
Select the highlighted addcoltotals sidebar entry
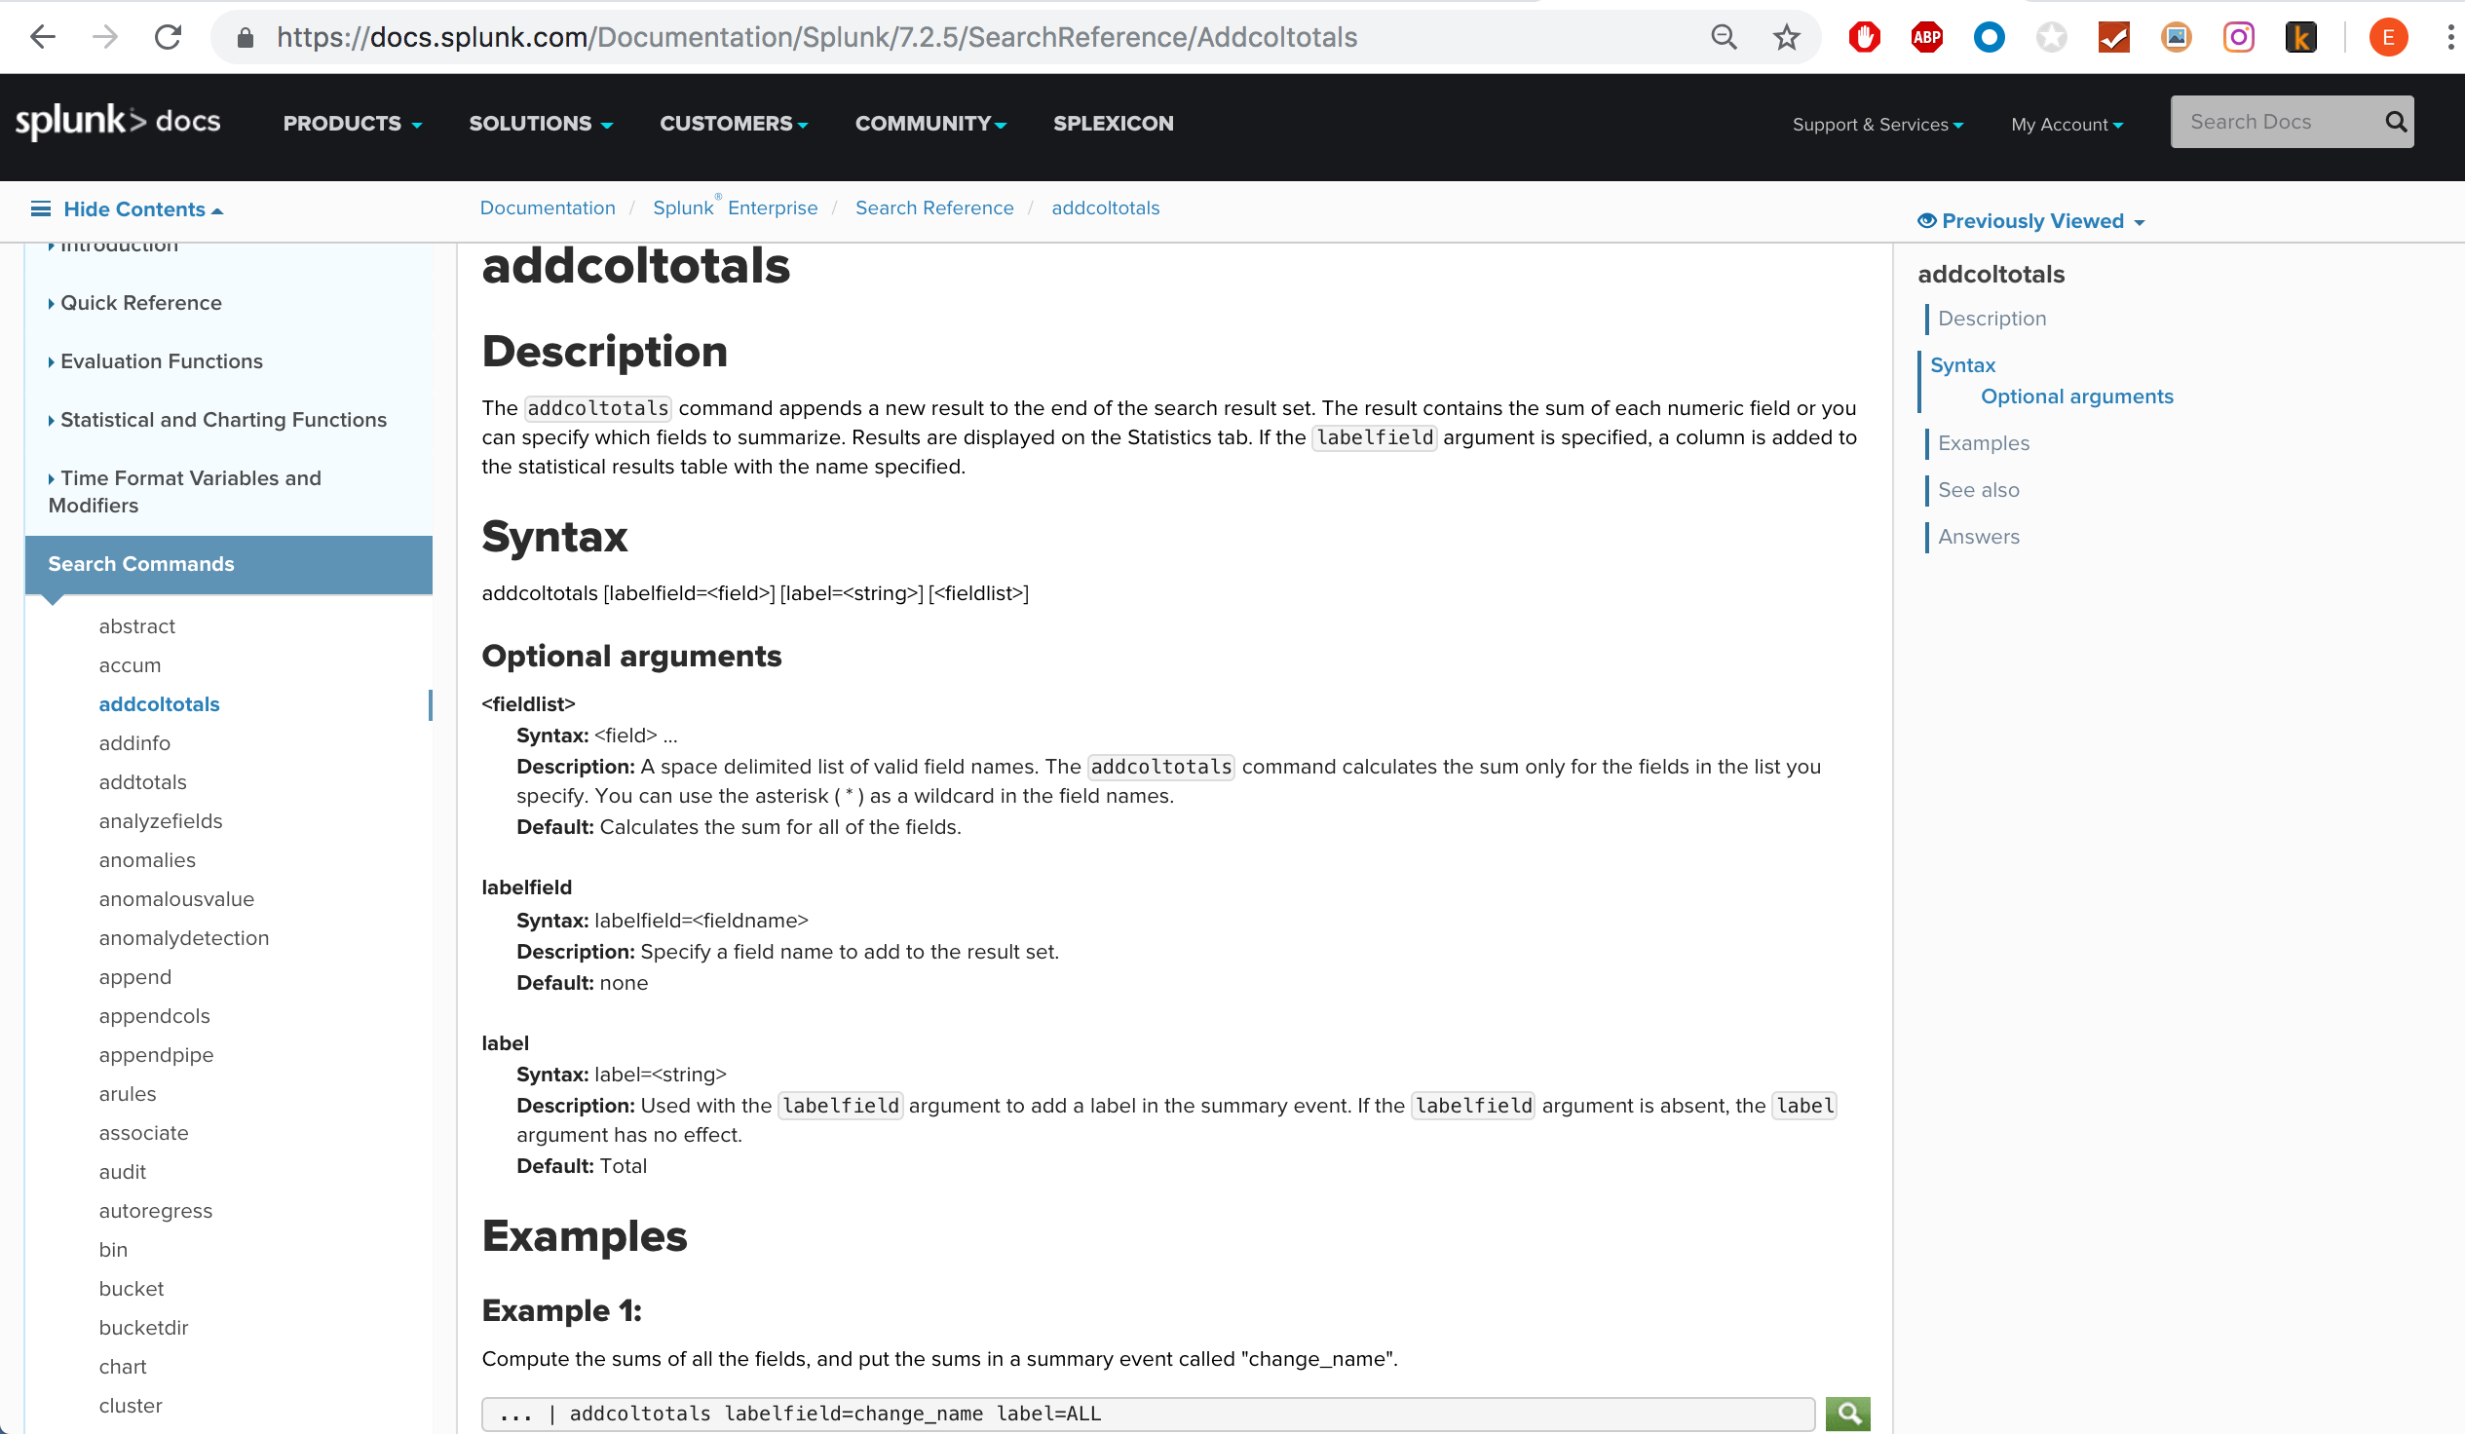[x=160, y=704]
